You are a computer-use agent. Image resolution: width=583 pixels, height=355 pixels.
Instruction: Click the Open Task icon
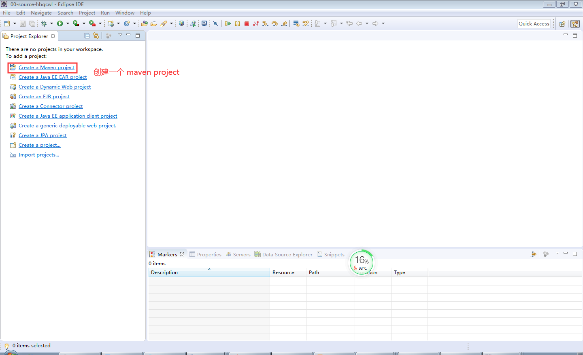point(153,23)
